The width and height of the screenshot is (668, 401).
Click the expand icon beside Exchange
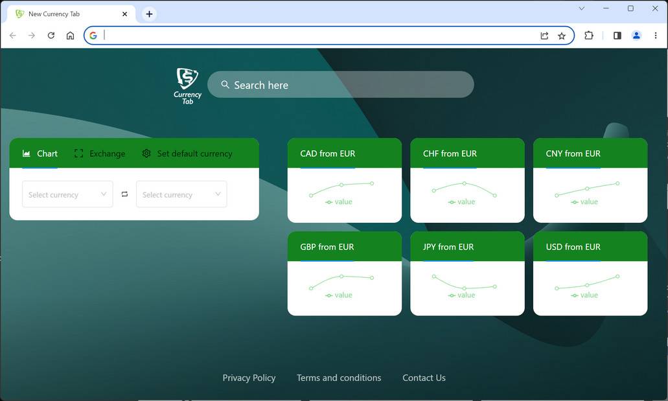78,153
